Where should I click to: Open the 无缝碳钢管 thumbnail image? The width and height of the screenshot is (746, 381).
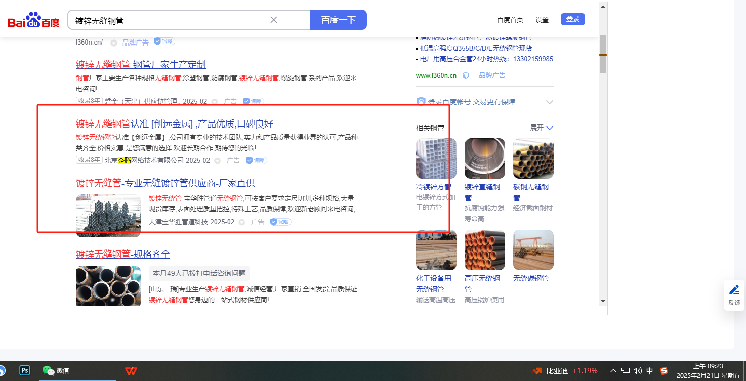[x=533, y=250]
